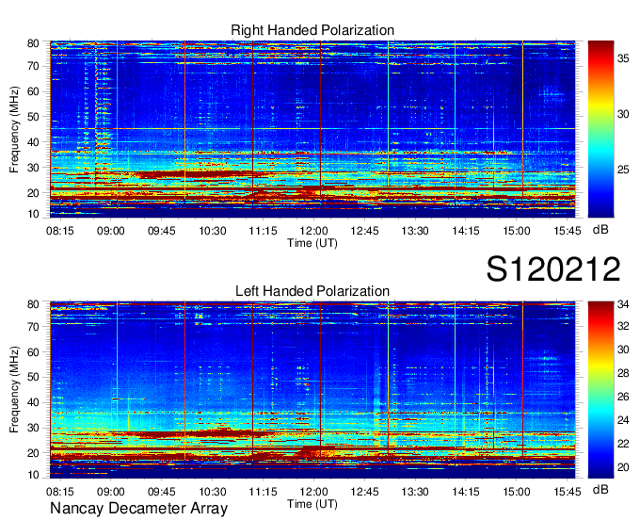Screen dimensions: 640x520
Task: Click "40" frequency tick on Left Handed plot
Action: (33, 402)
